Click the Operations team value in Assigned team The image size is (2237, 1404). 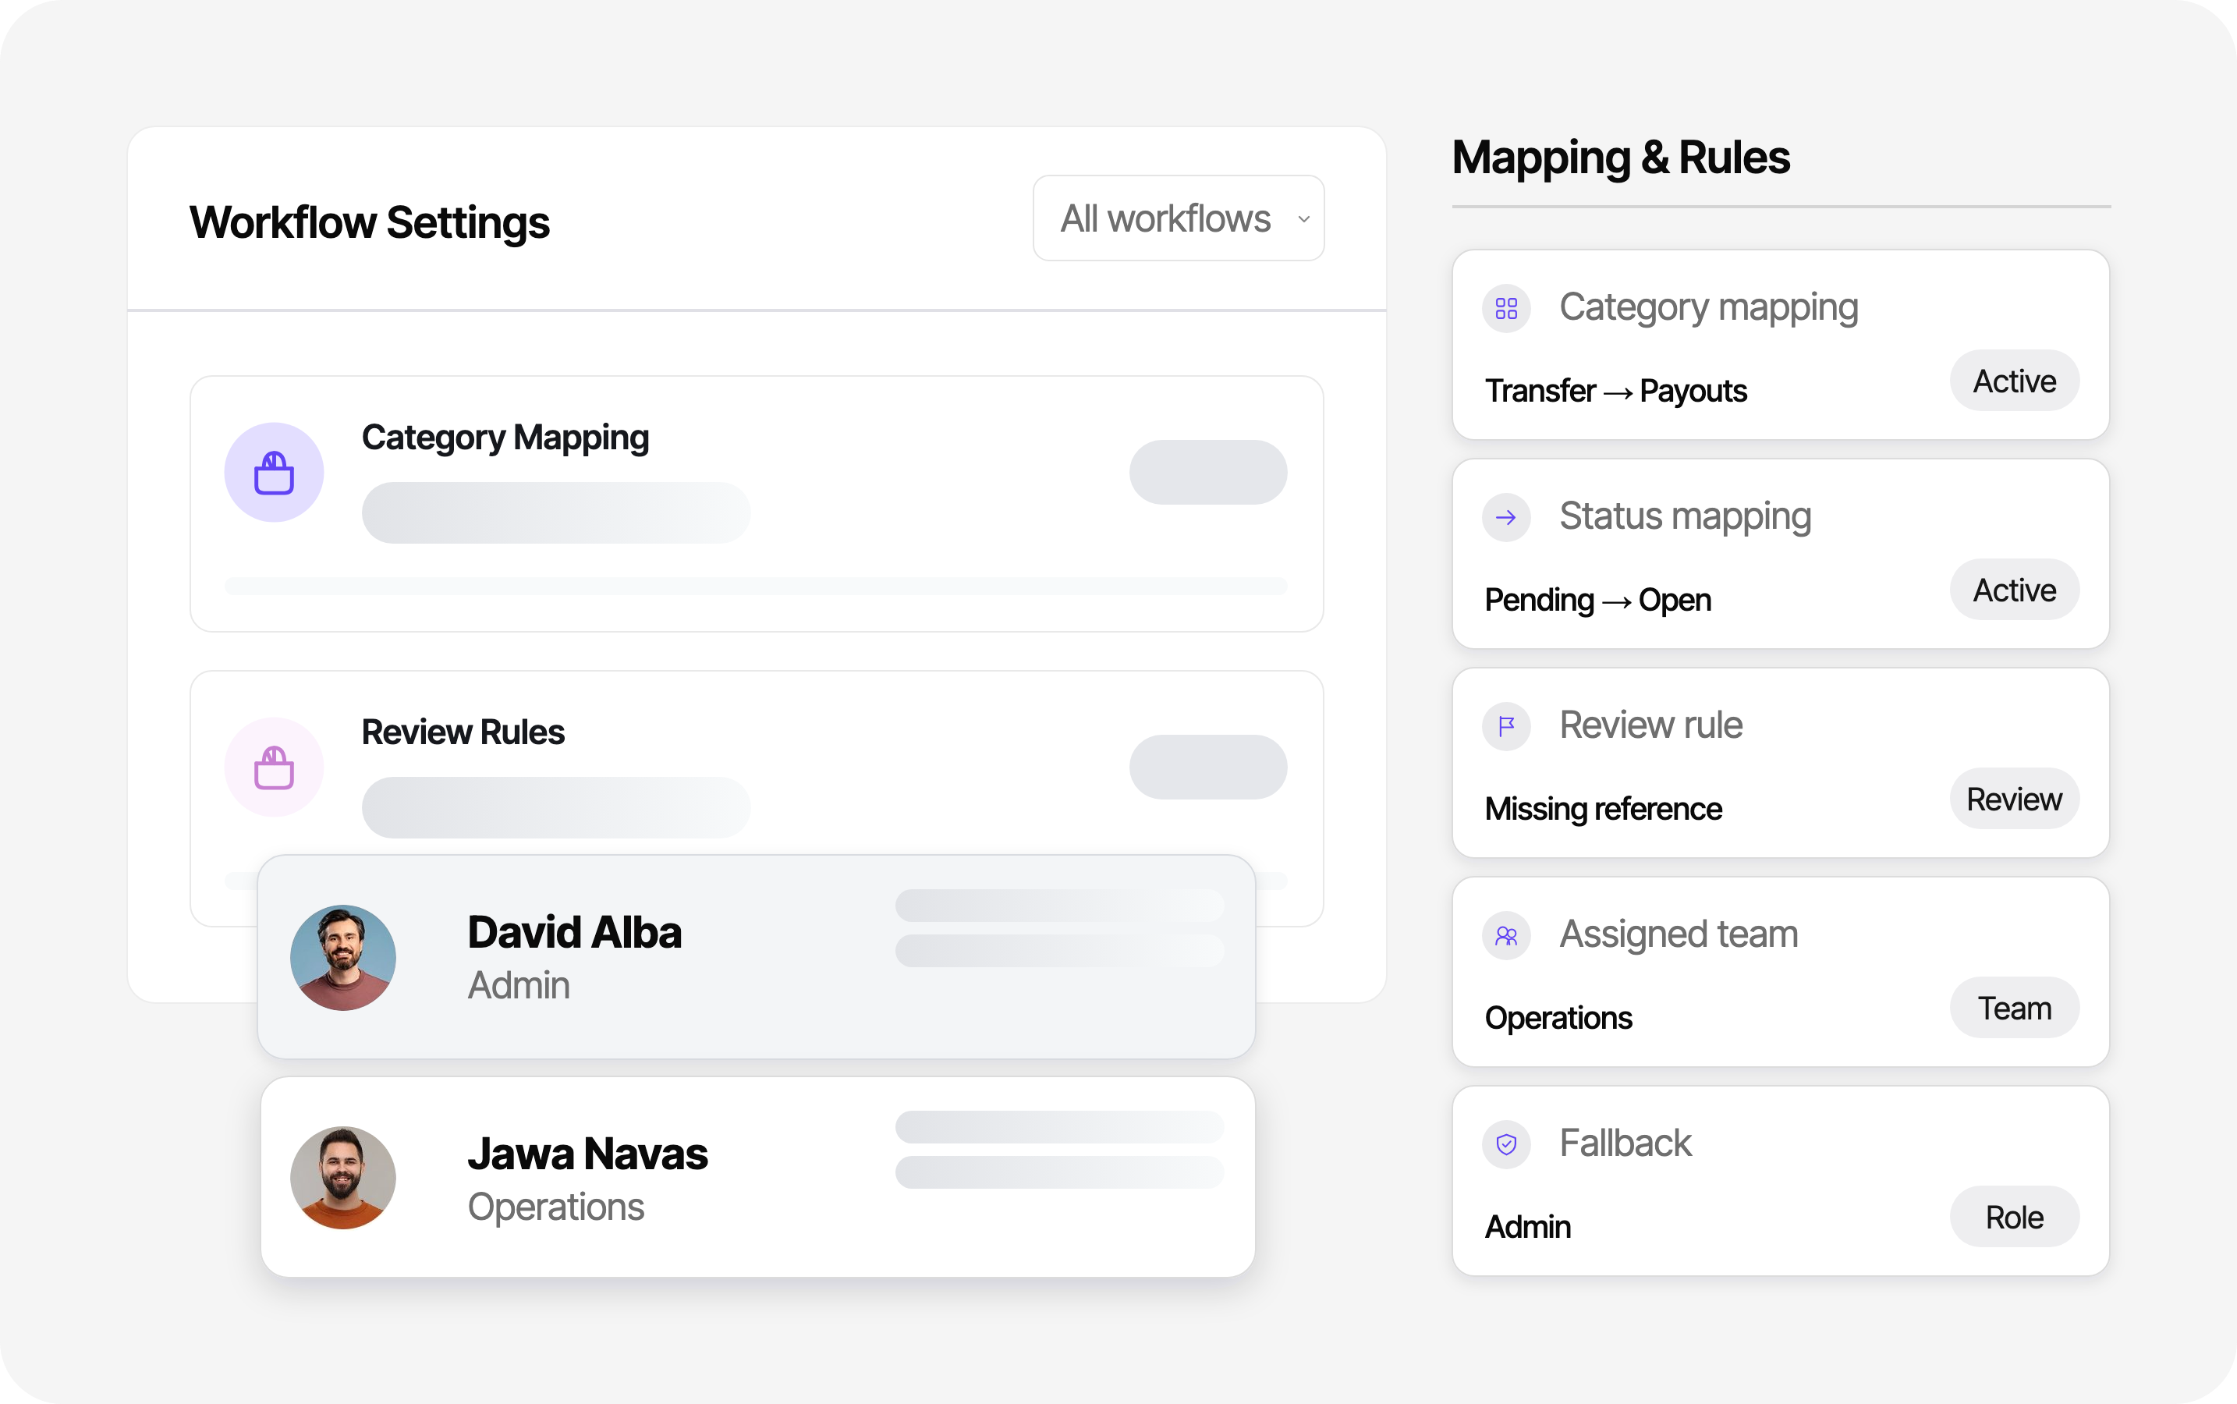(x=1558, y=1018)
